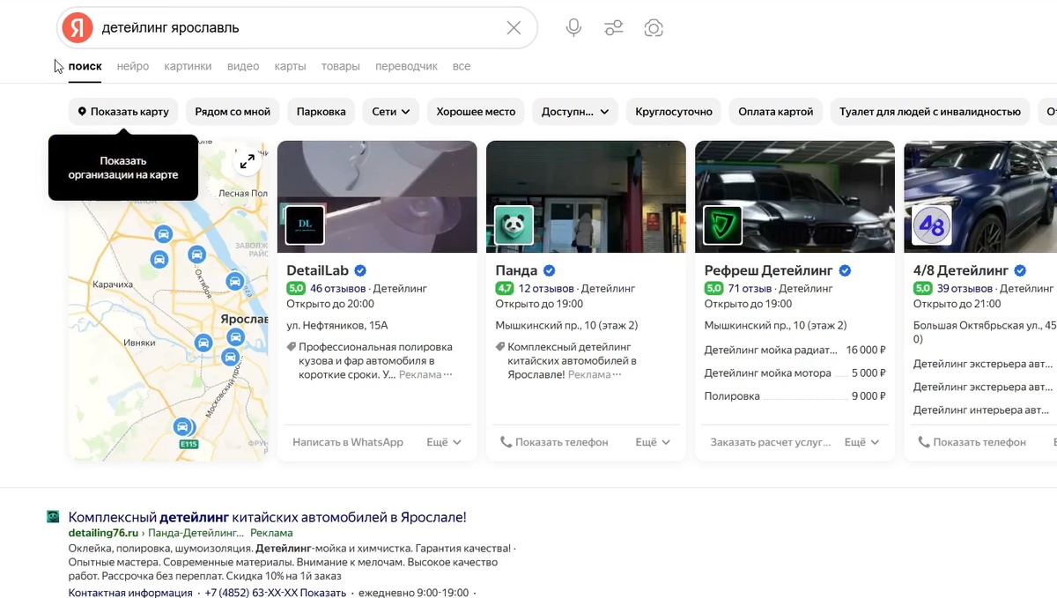Viewport: 1057px width, 598px height.
Task: Open the Панда organization title
Action: pos(516,270)
